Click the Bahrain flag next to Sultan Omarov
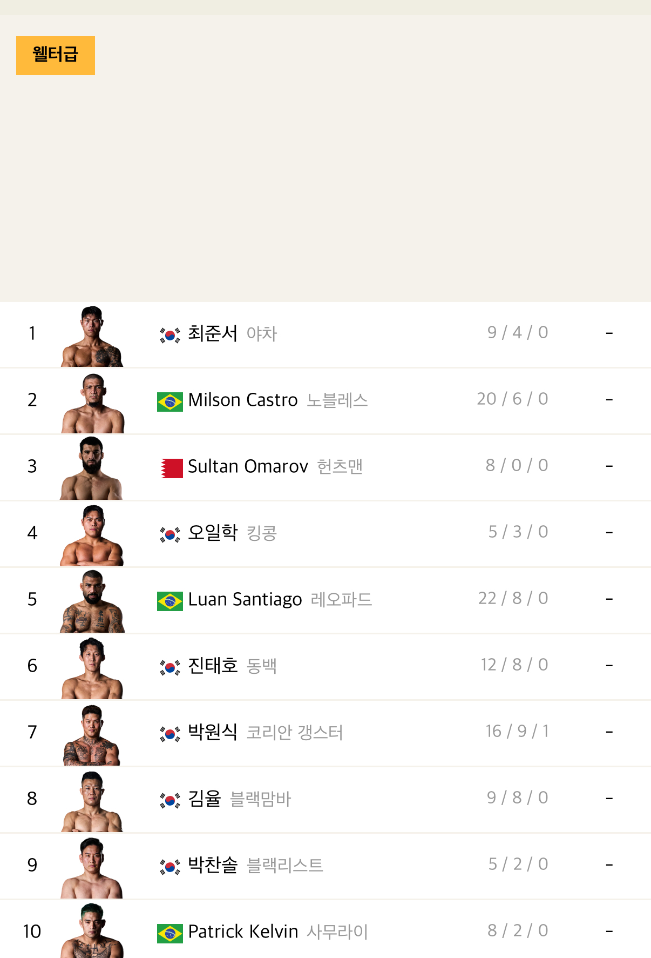This screenshot has height=958, width=651. point(172,467)
